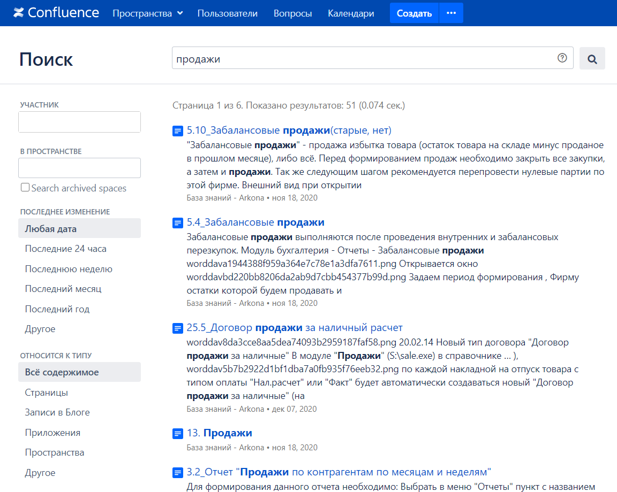Viewport: 617px width, 492px height.
Task: Open the search syntax help icon
Action: tap(562, 58)
